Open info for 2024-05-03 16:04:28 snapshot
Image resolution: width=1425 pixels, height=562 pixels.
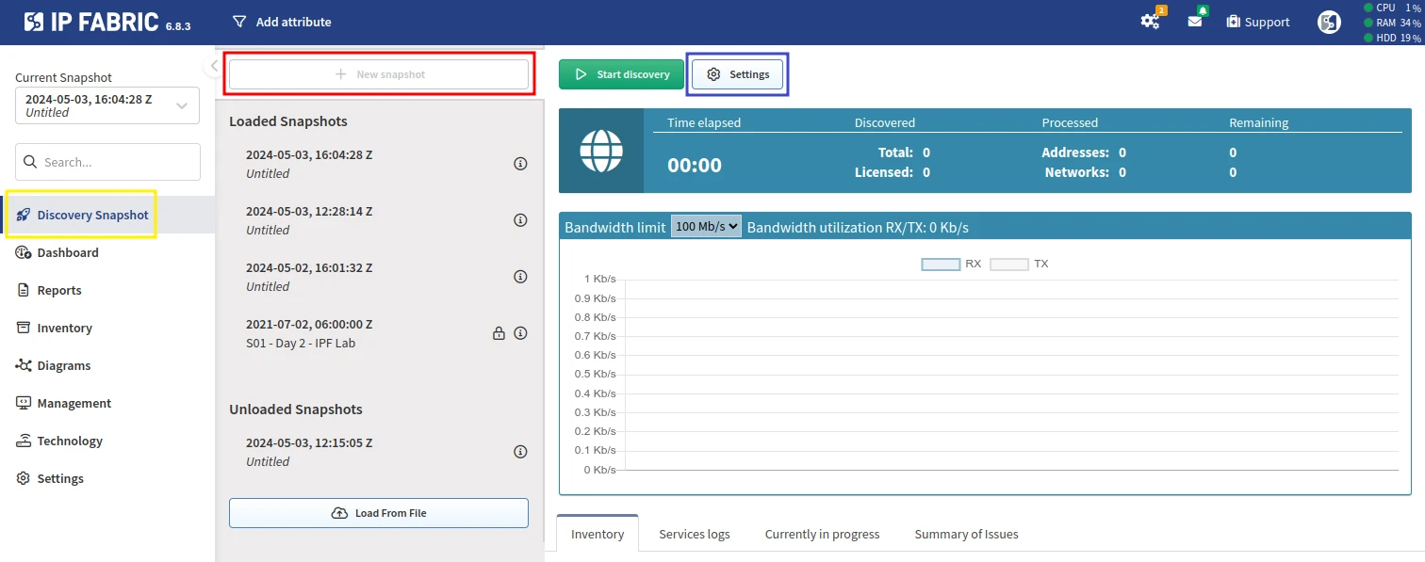tap(520, 164)
